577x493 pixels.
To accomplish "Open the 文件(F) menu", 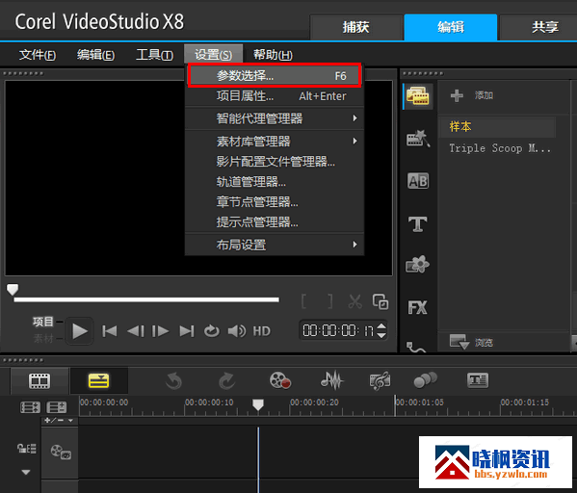I will [x=38, y=55].
